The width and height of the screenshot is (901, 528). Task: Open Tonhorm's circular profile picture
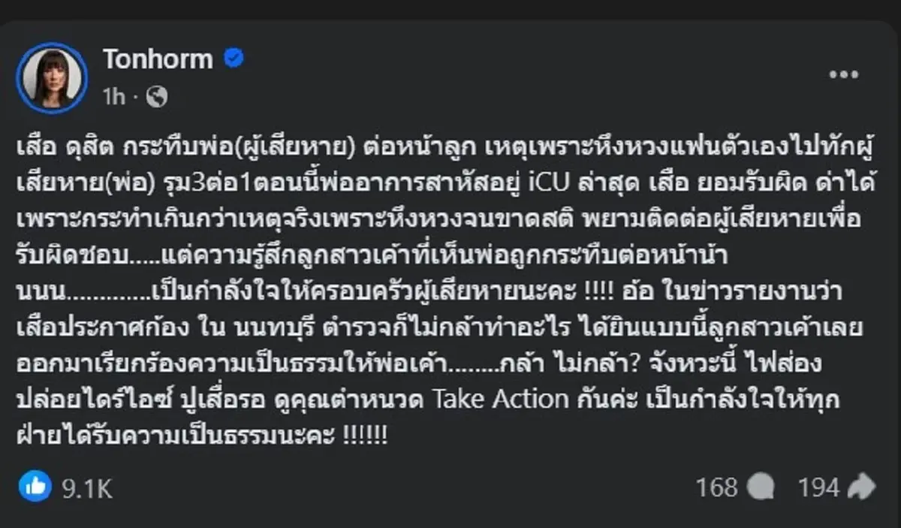coord(52,78)
